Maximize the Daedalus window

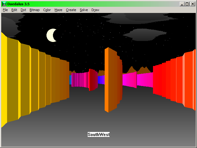click(187, 4)
